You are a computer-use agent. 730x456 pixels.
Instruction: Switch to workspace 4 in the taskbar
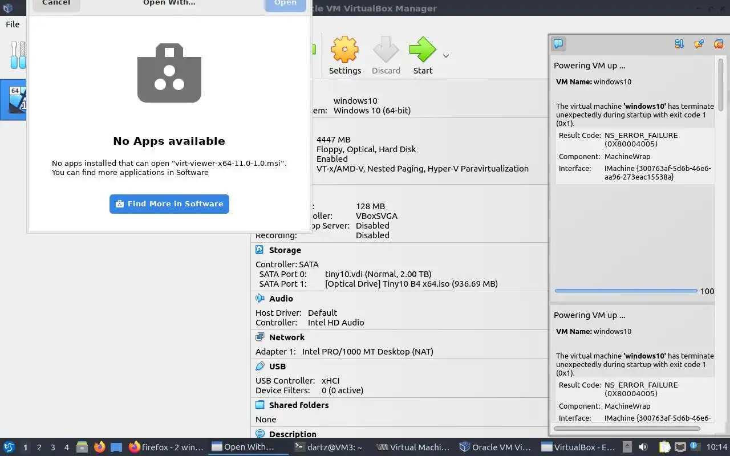tap(66, 447)
